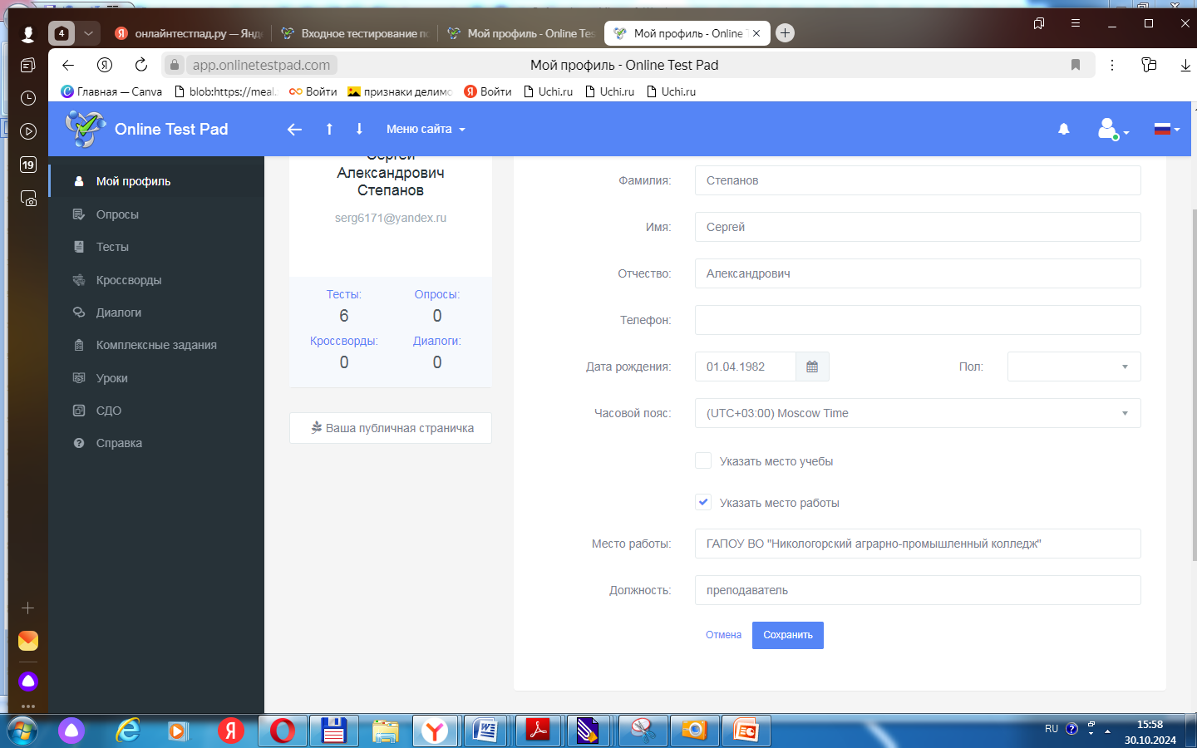Image resolution: width=1197 pixels, height=748 pixels.
Task: Open the user account avatar menu
Action: pyautogui.click(x=1111, y=129)
